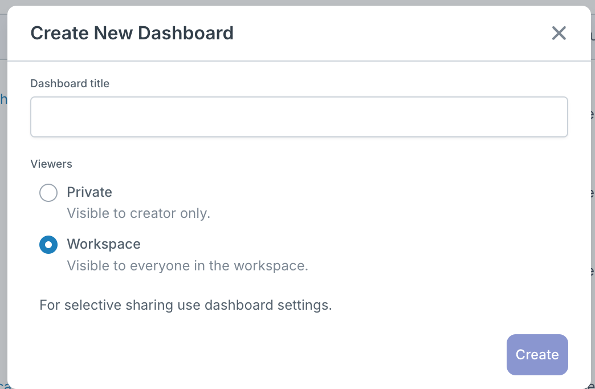Click the "Workspace" option label
The image size is (595, 389).
click(x=104, y=244)
